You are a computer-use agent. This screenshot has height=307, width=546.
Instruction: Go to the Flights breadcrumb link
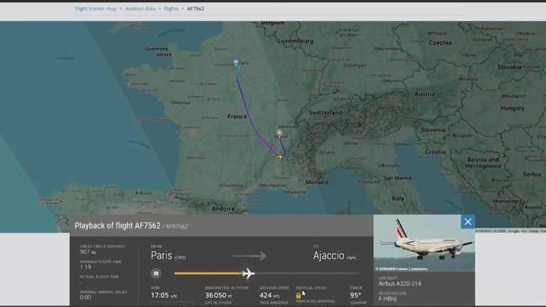171,9
